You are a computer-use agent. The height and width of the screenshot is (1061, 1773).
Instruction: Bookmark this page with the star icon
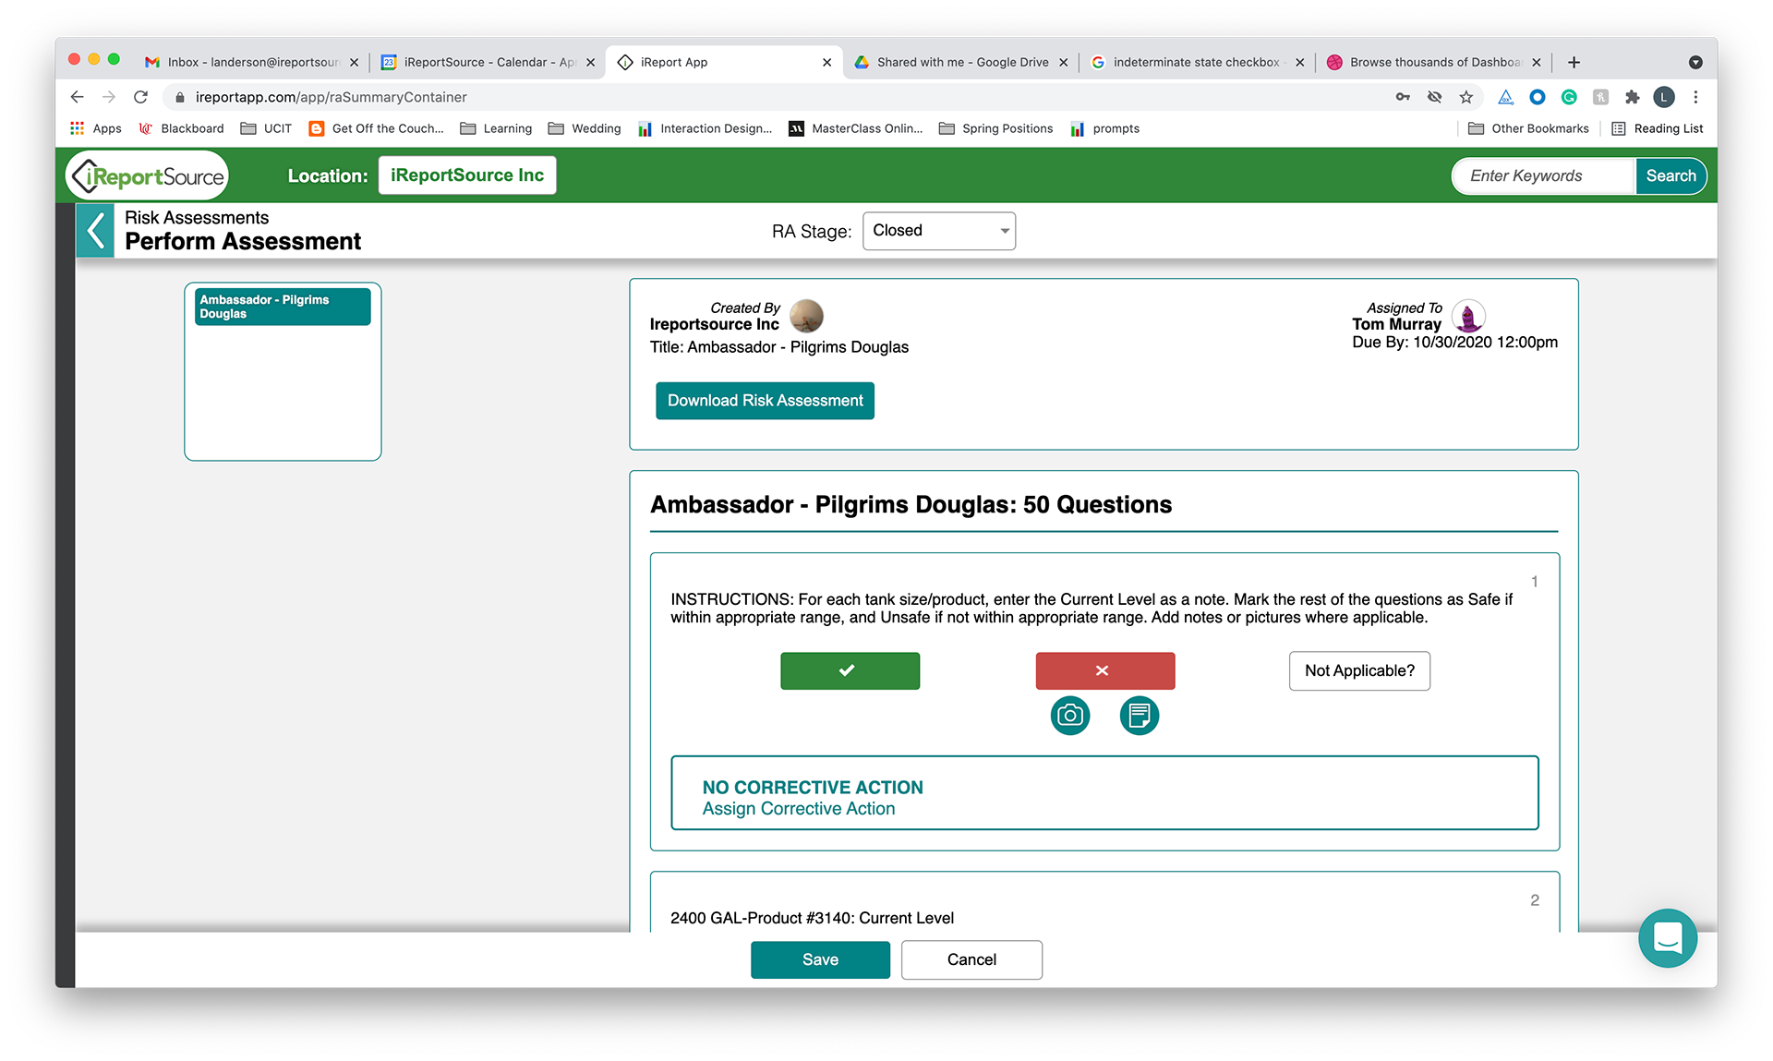click(x=1465, y=97)
